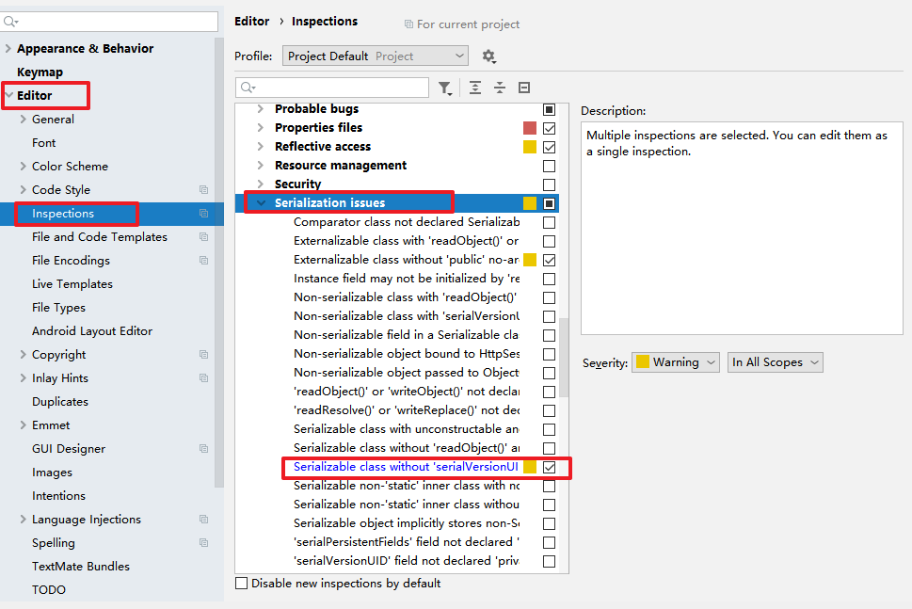
Task: Enable 'serialVersionUID' field not declared private checkbox
Action: (x=549, y=561)
